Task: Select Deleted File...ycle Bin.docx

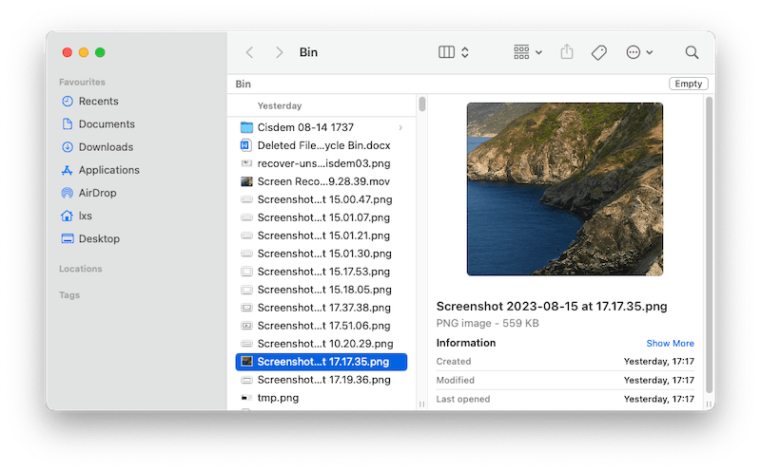Action: [x=322, y=145]
